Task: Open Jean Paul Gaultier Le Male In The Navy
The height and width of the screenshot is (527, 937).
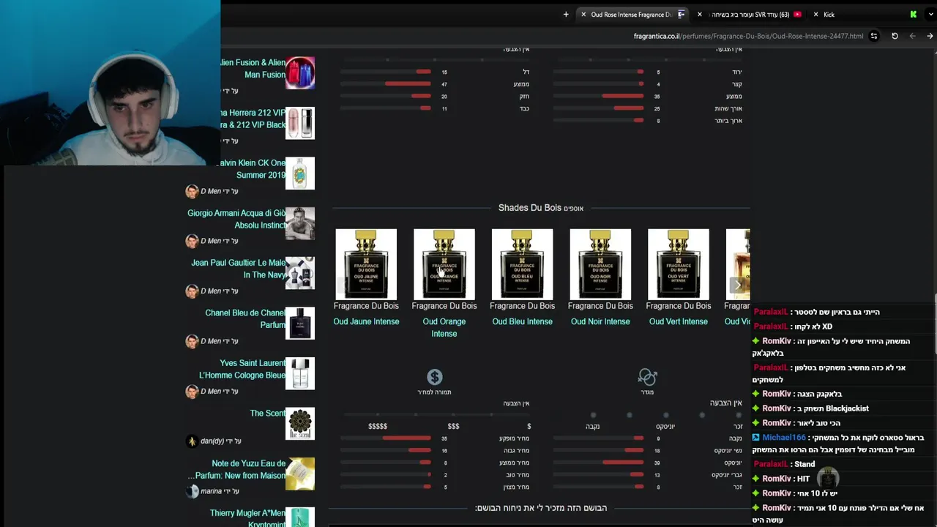Action: click(x=239, y=269)
